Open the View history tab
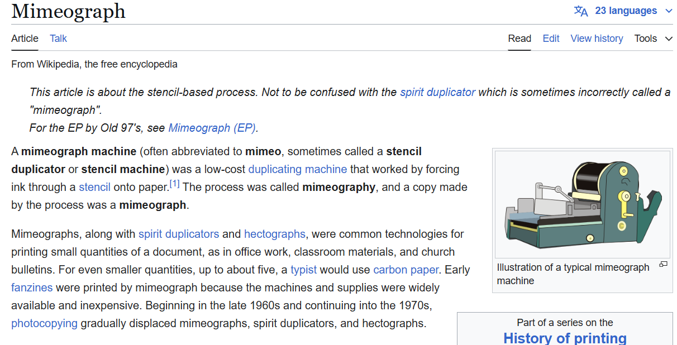This screenshot has width=677, height=345. pyautogui.click(x=597, y=39)
